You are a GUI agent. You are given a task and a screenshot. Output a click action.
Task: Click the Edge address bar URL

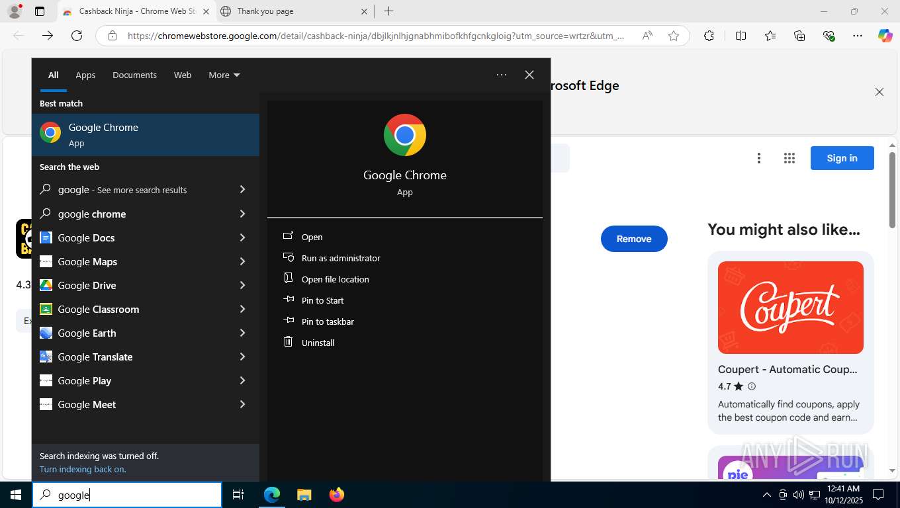[x=375, y=36]
